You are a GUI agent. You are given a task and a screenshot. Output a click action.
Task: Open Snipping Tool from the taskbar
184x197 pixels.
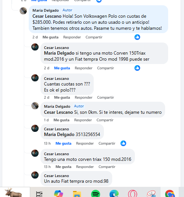tap(151, 194)
